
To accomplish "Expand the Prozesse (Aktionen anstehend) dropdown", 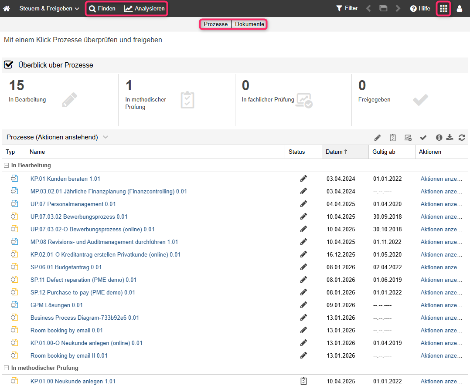I will click(105, 137).
